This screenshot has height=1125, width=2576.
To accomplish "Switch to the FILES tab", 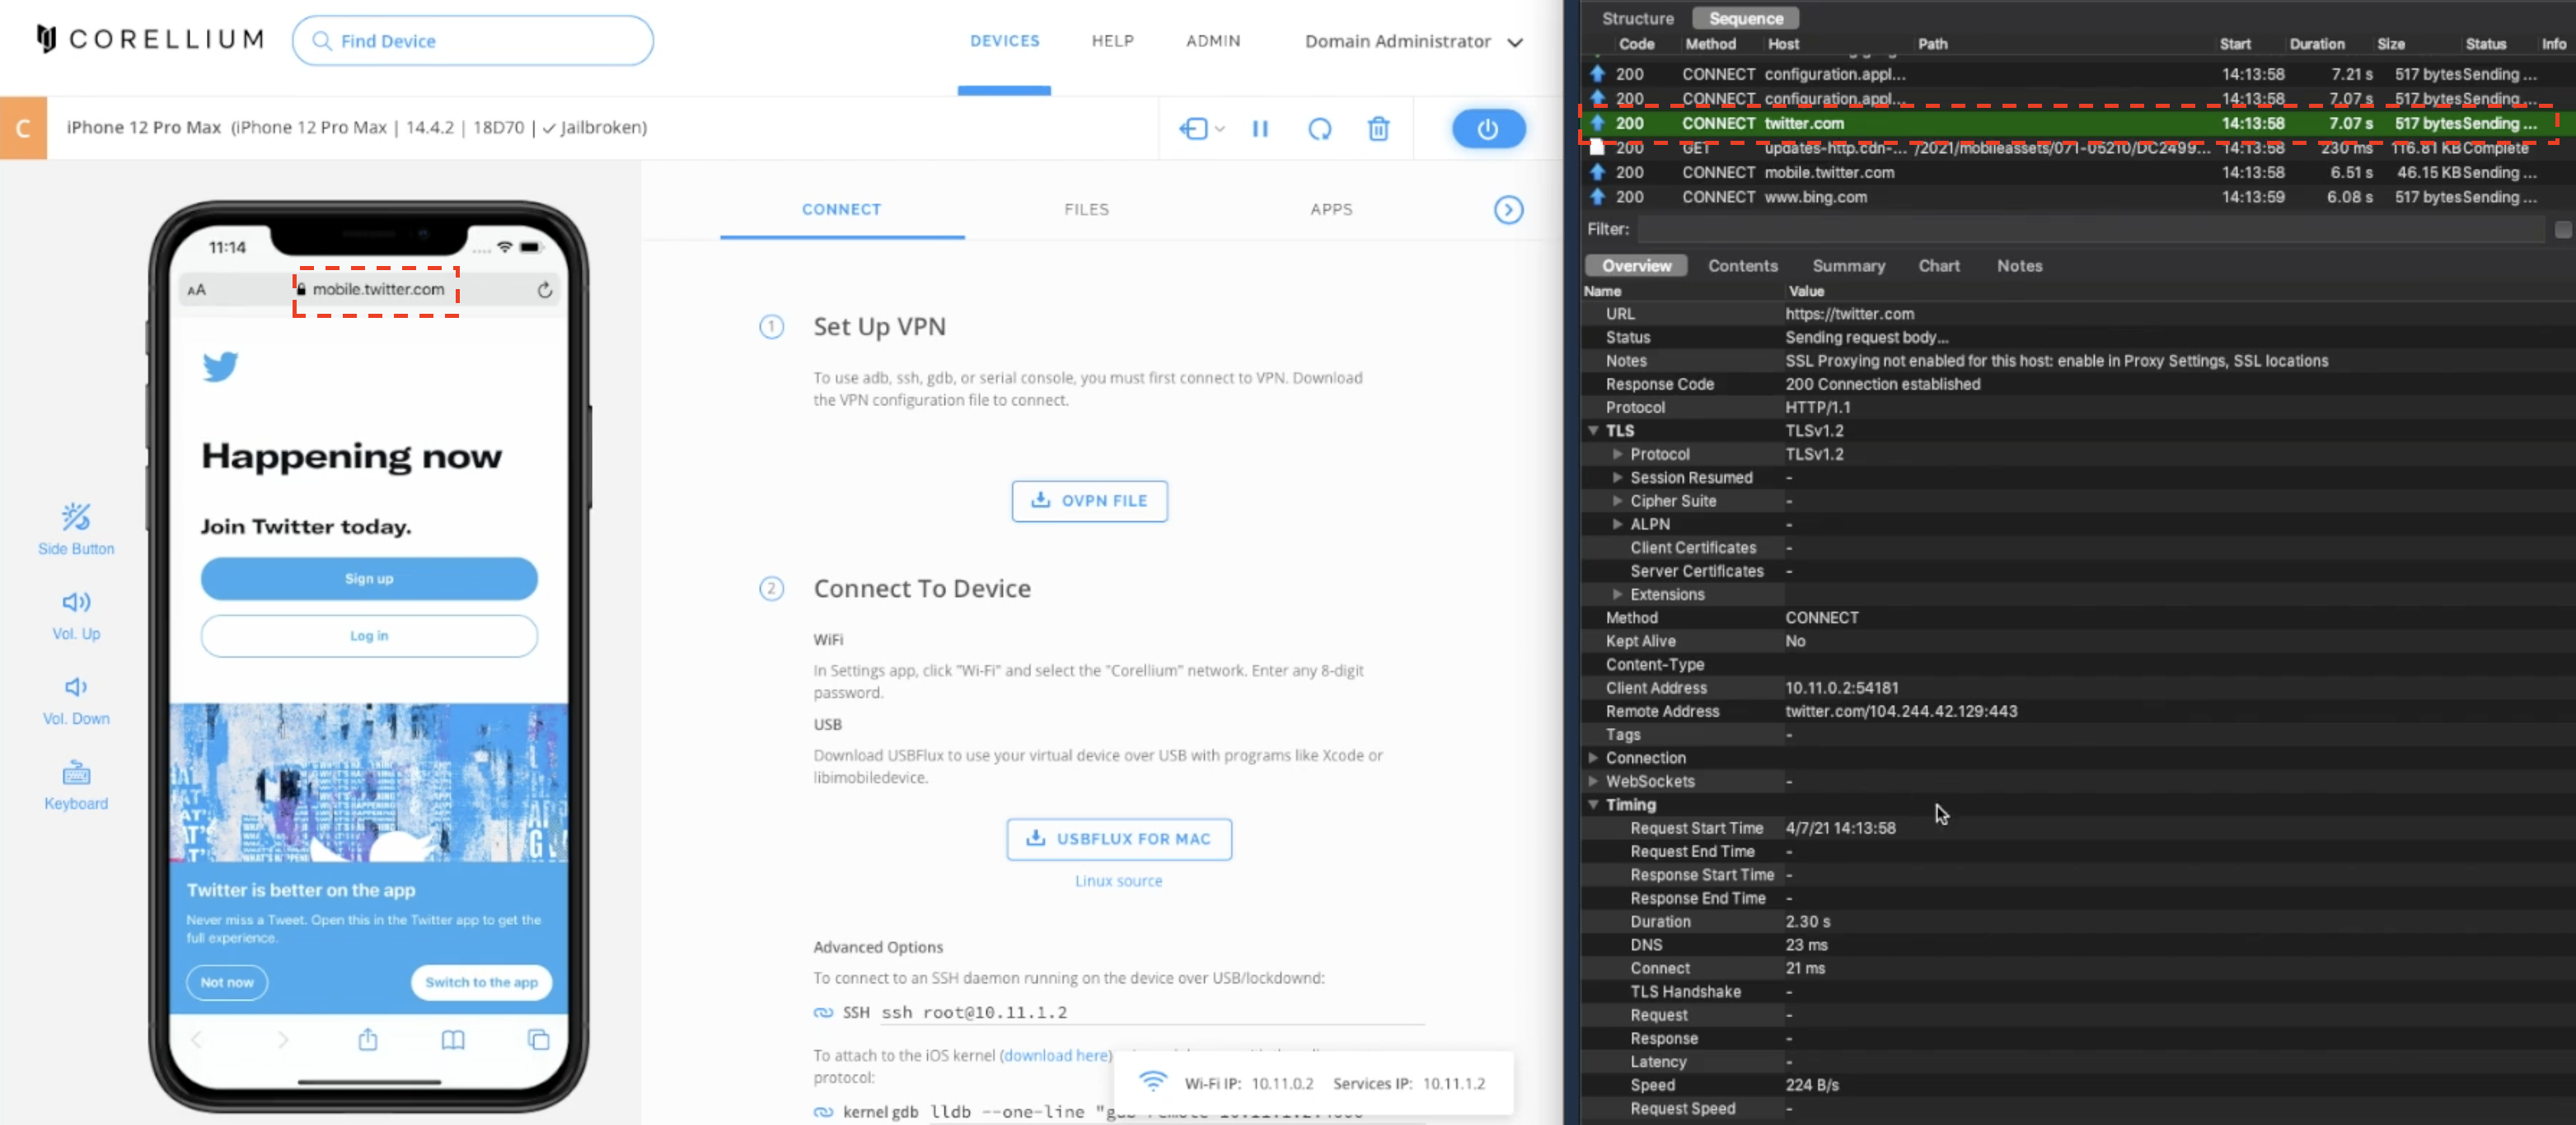I will pyautogui.click(x=1086, y=209).
